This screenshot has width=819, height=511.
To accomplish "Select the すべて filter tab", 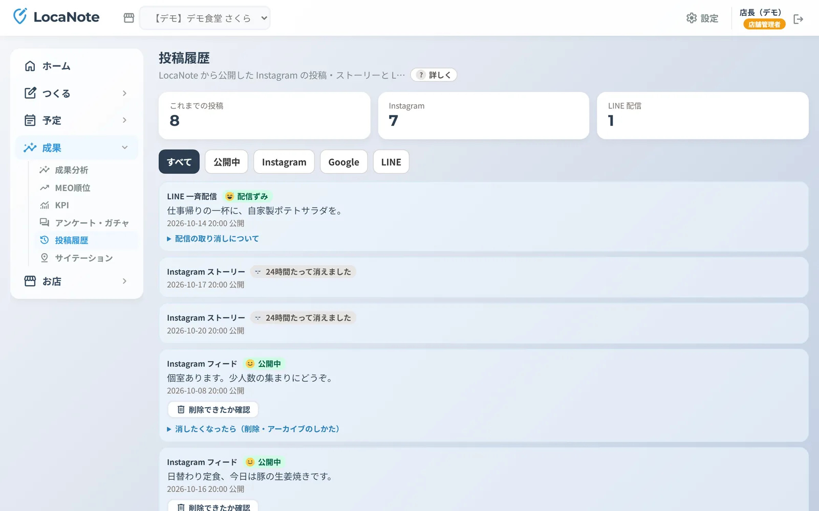I will coord(179,161).
